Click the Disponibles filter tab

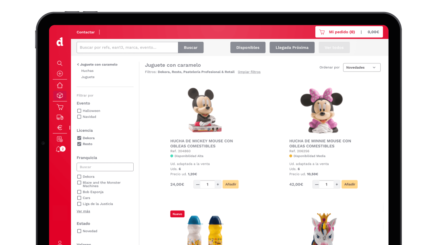coord(248,47)
